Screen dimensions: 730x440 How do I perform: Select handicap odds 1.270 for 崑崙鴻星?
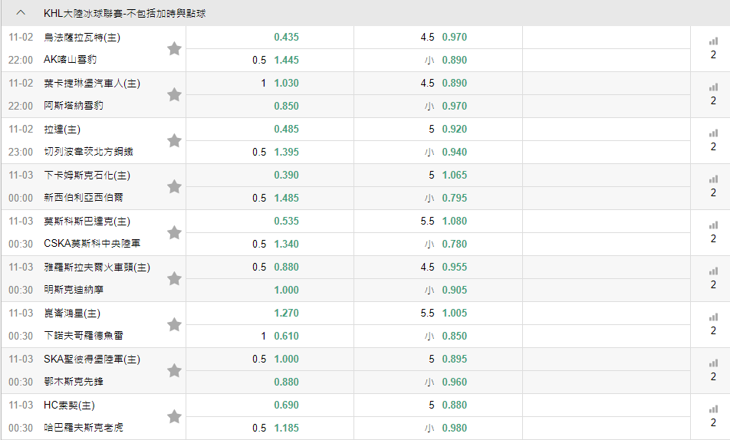(286, 314)
